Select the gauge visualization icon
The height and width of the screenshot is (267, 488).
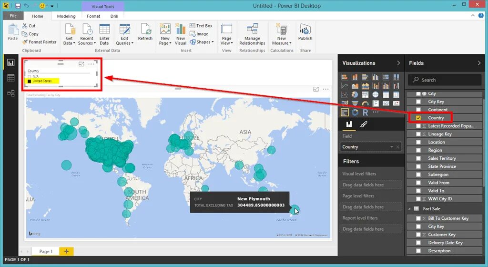(365, 103)
